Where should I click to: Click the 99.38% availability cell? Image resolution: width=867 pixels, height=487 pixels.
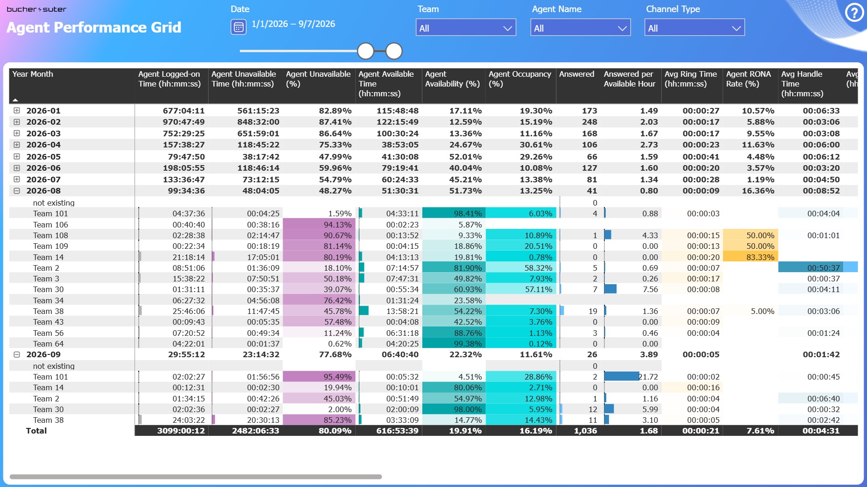point(454,344)
